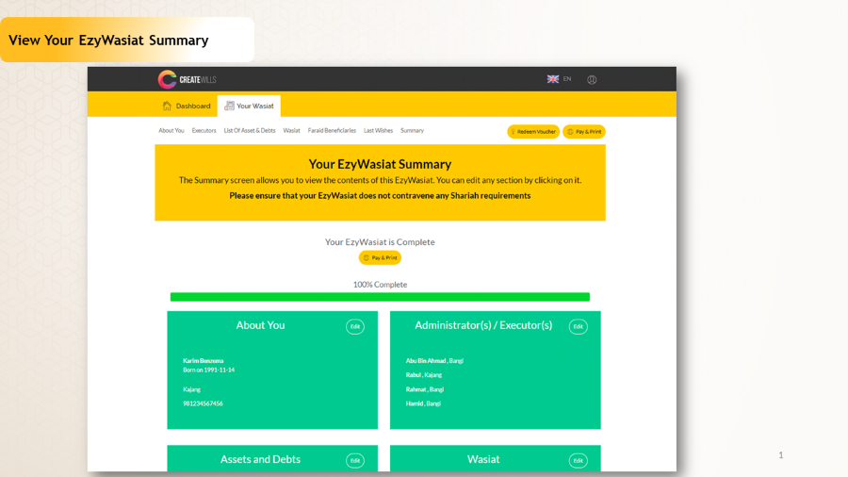
Task: Click 'Your EzyWasiat is Complete' text
Action: [x=380, y=241]
